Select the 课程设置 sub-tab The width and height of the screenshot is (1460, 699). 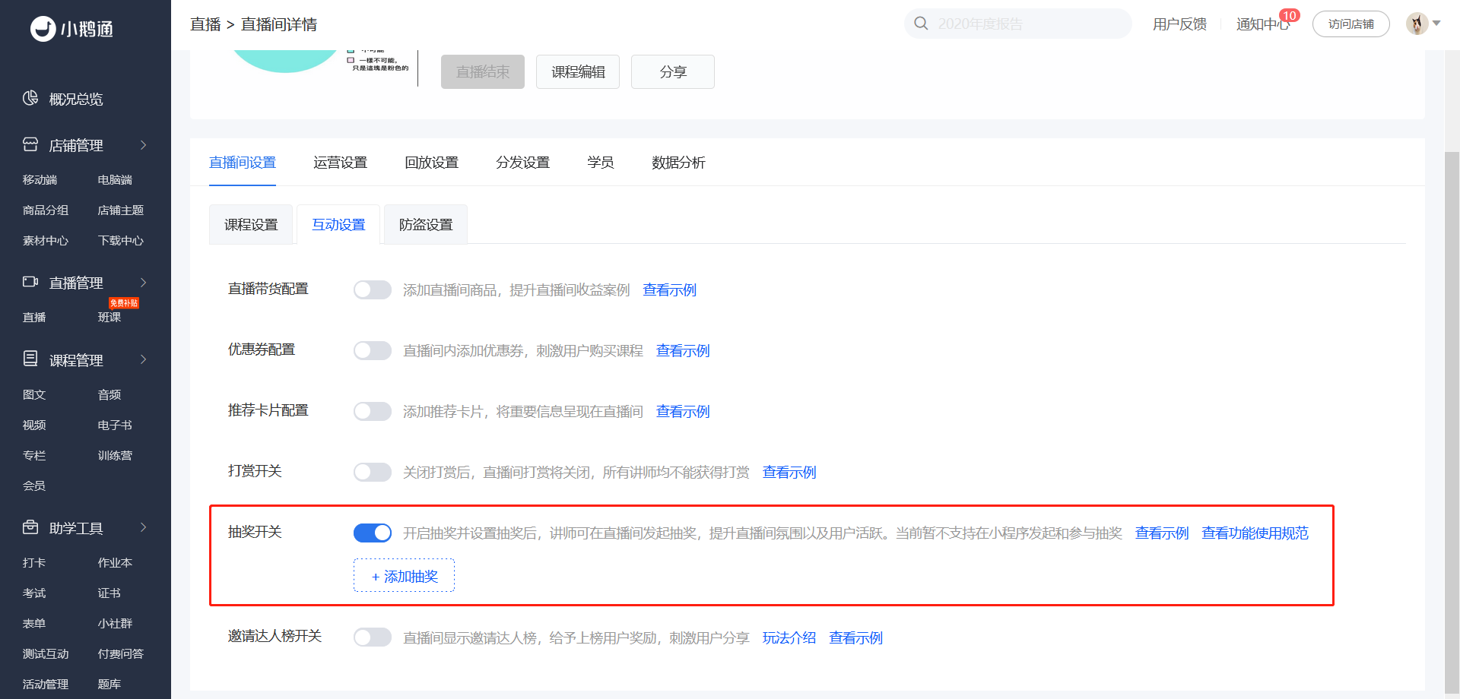[251, 224]
